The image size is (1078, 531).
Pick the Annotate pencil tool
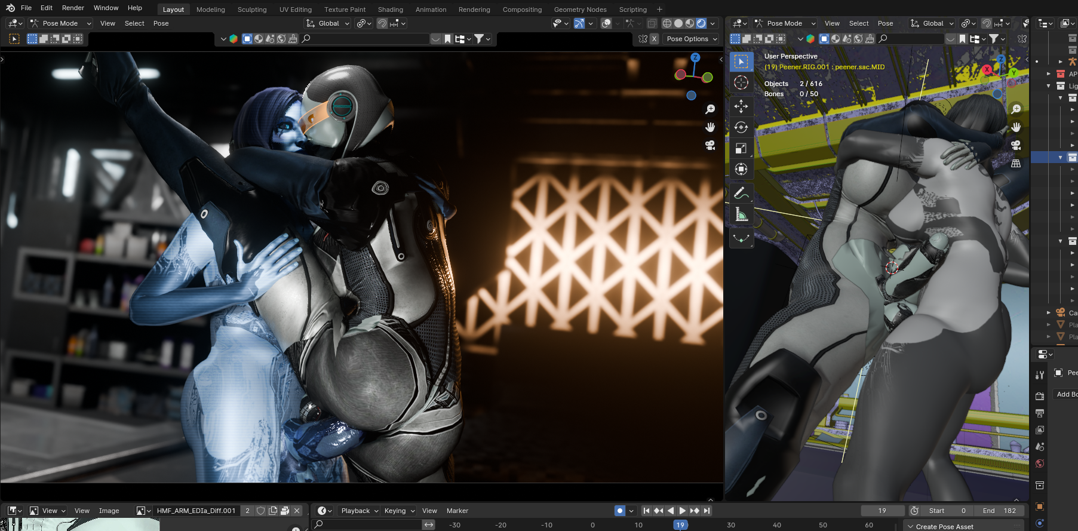pyautogui.click(x=741, y=193)
